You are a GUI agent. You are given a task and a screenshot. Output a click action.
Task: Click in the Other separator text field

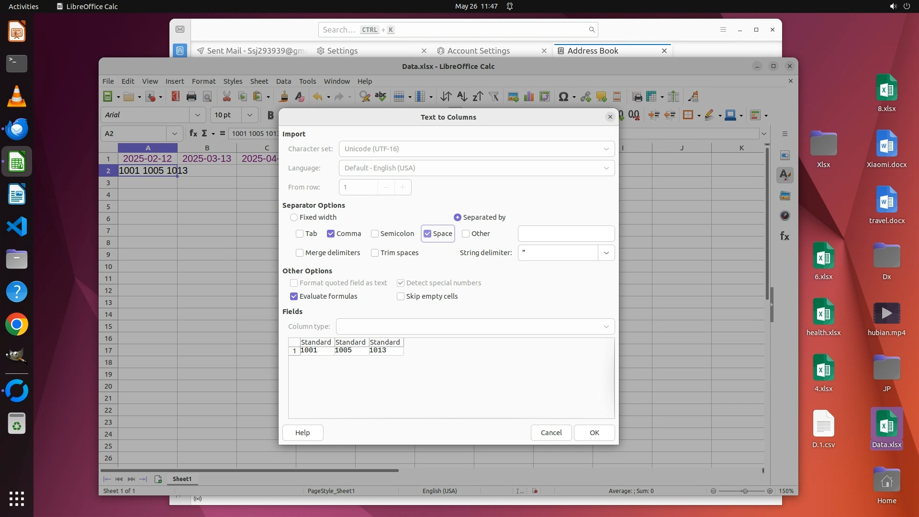coord(566,234)
